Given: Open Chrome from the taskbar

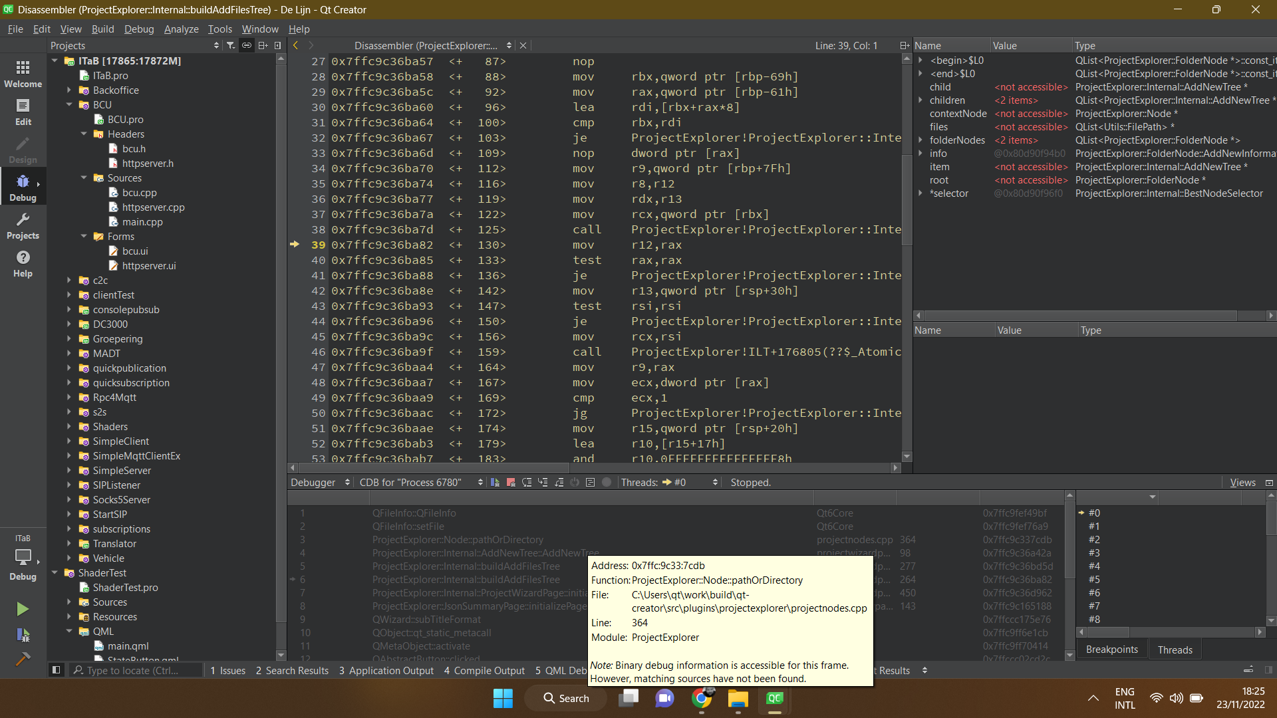Looking at the screenshot, I should 701,698.
